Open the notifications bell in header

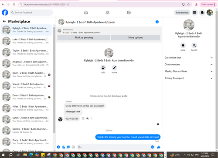(x=202, y=13)
